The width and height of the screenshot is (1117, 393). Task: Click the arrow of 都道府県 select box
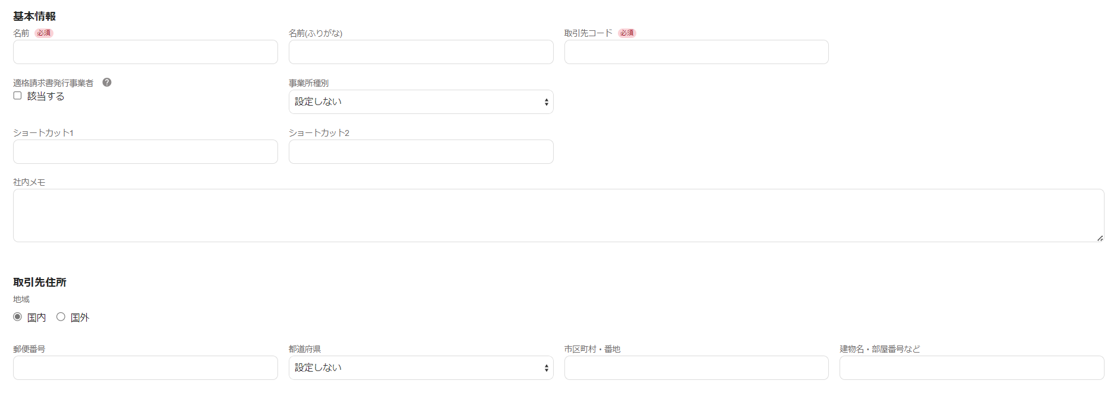tap(546, 368)
